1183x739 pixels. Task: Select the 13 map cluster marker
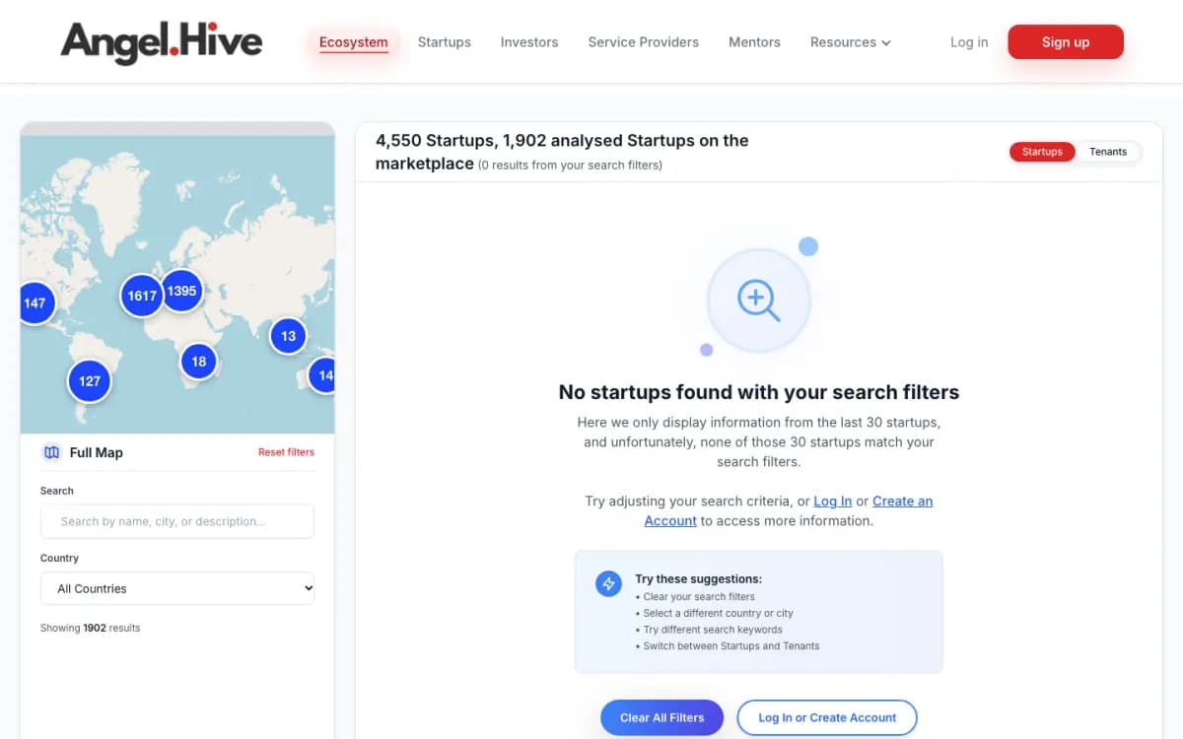(x=288, y=336)
